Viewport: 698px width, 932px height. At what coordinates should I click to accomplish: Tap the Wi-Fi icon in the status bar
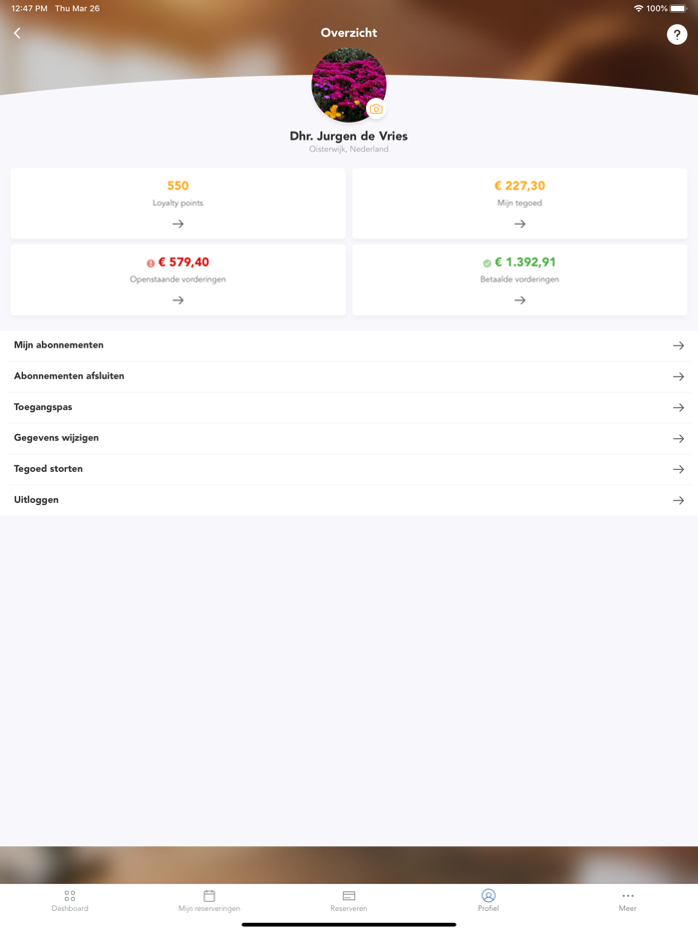638,9
